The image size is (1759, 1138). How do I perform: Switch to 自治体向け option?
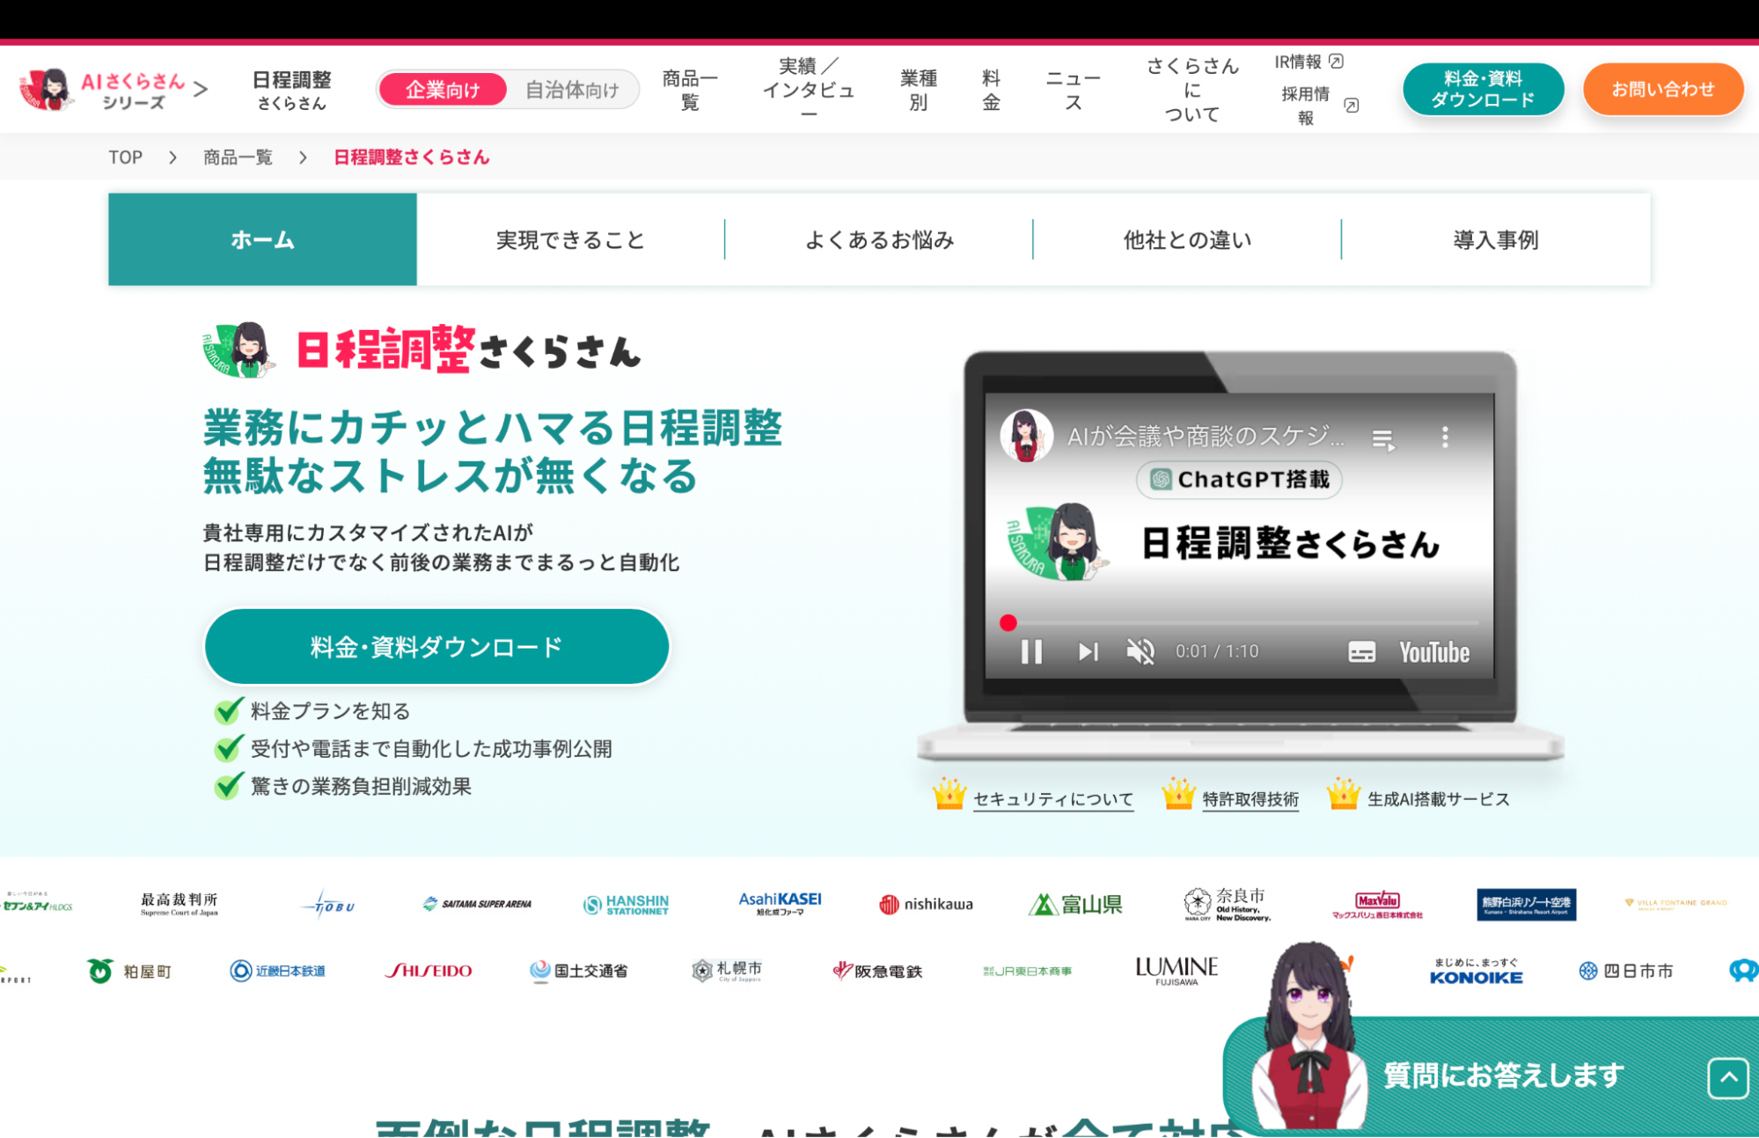point(572,89)
